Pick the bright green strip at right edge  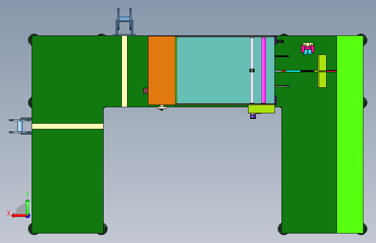pyautogui.click(x=350, y=134)
